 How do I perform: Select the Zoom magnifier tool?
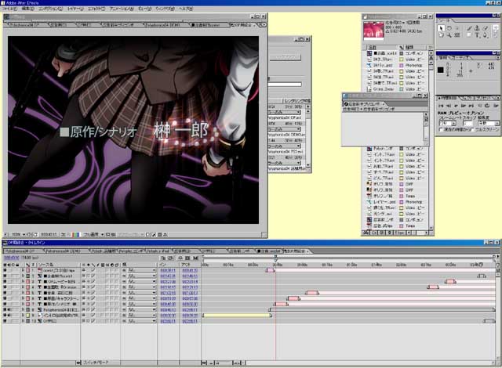tap(449, 34)
